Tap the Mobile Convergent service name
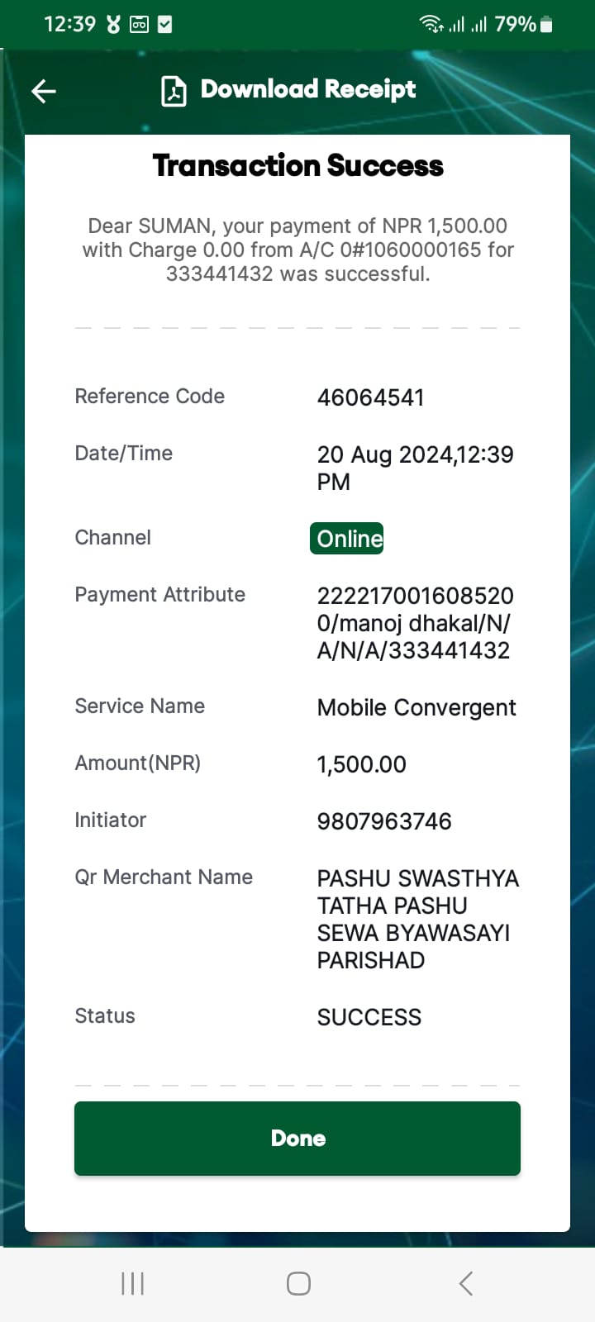This screenshot has height=1322, width=595. click(416, 707)
